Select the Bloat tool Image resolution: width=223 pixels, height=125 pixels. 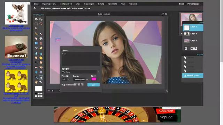click(36, 72)
